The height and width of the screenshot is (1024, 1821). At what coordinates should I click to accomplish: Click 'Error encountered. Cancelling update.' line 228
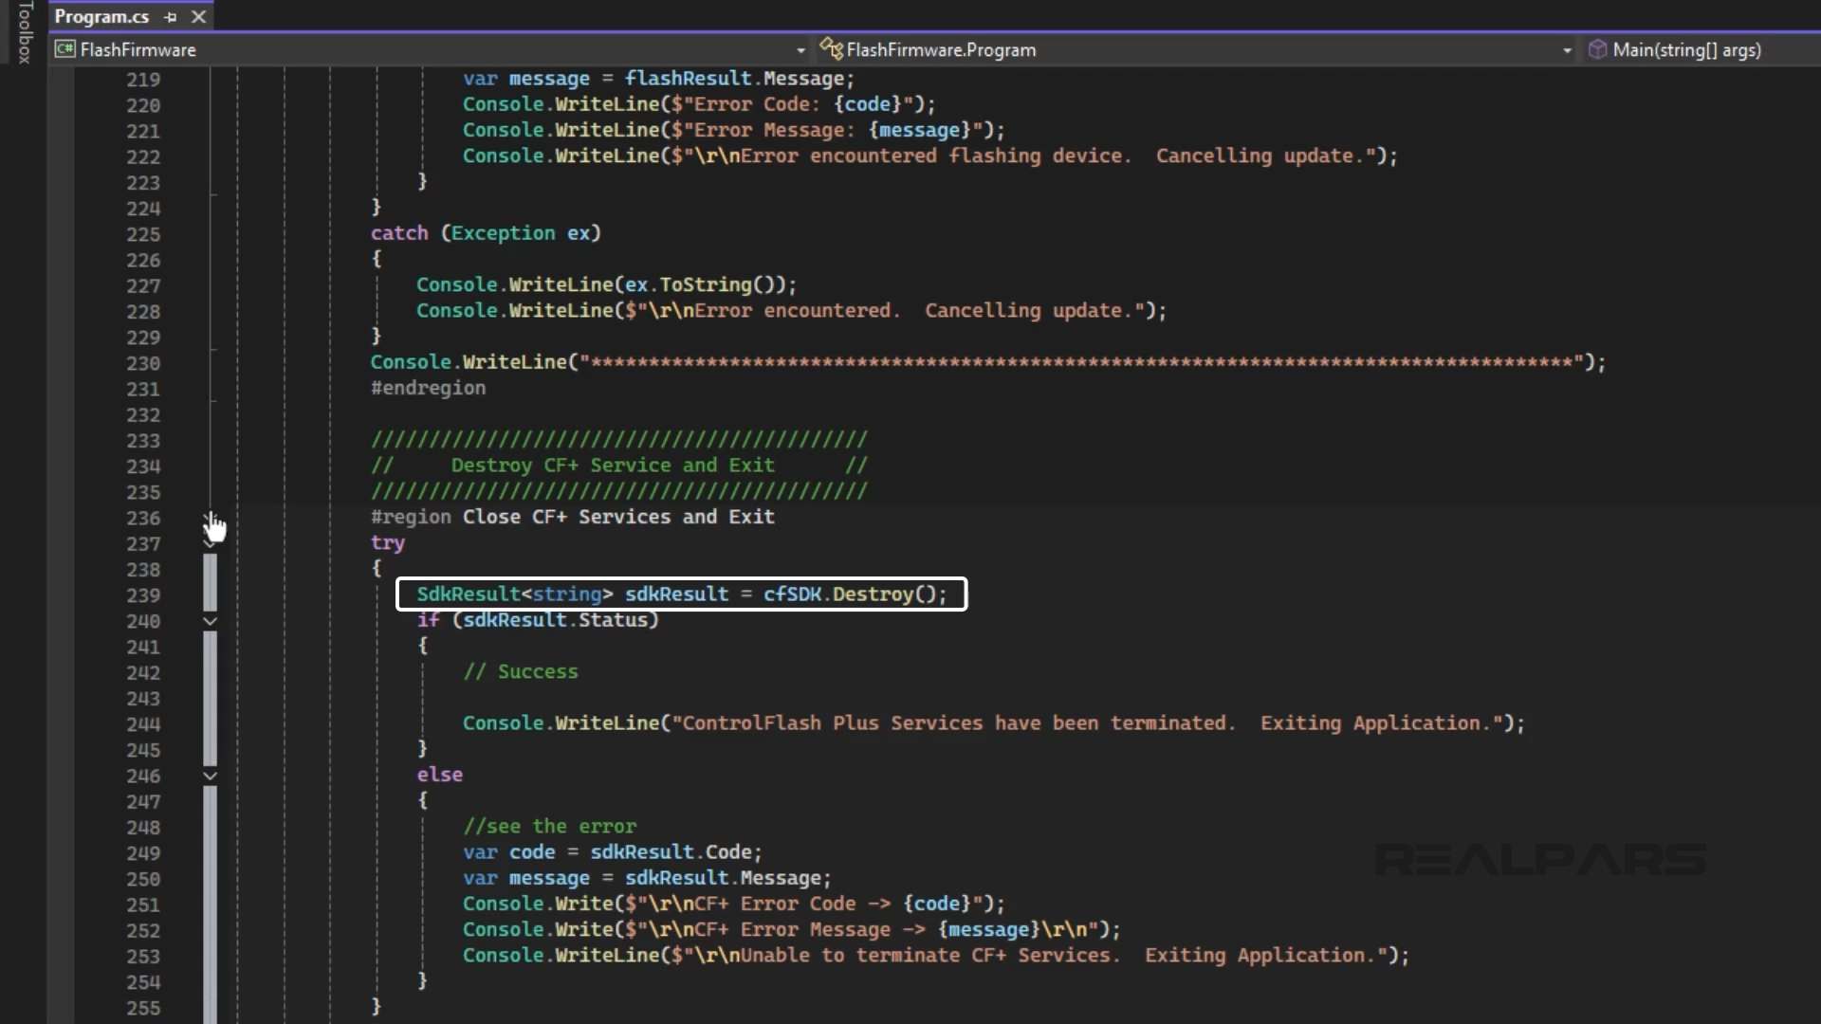[x=791, y=310]
